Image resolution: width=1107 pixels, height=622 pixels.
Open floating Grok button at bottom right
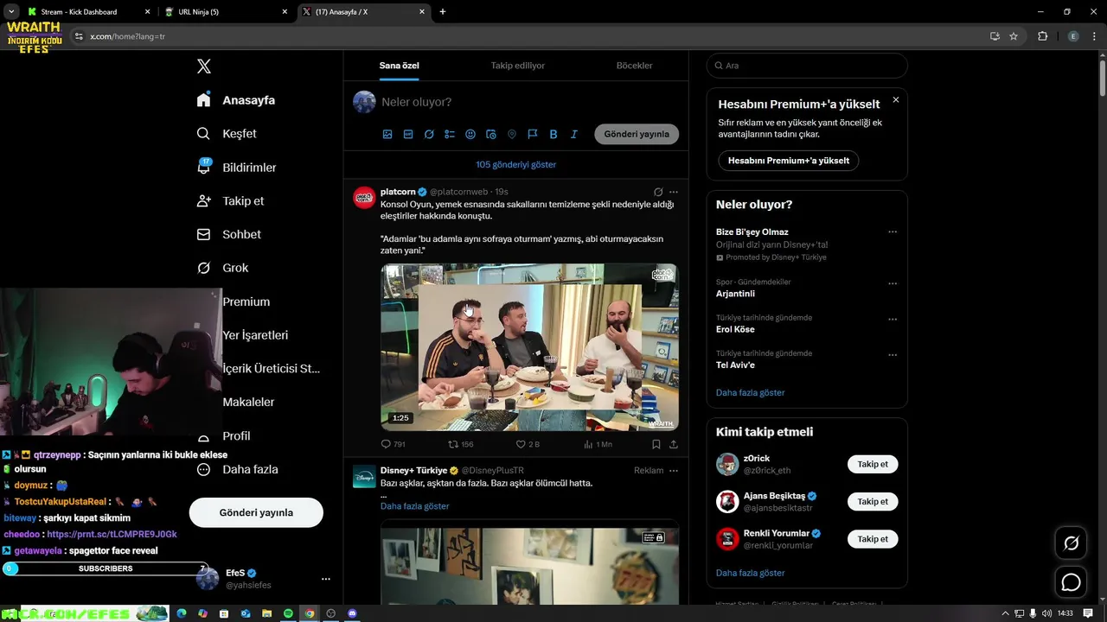click(1072, 543)
